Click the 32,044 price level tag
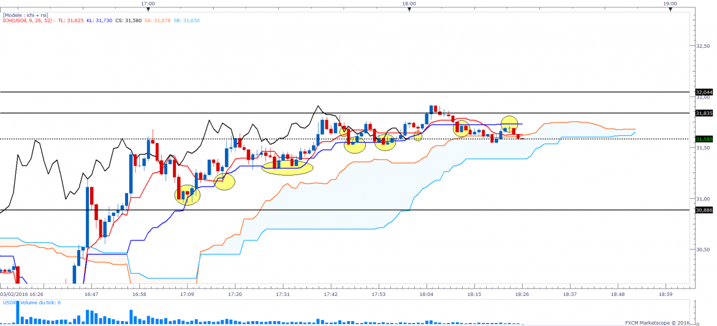This screenshot has width=717, height=326. pos(703,92)
